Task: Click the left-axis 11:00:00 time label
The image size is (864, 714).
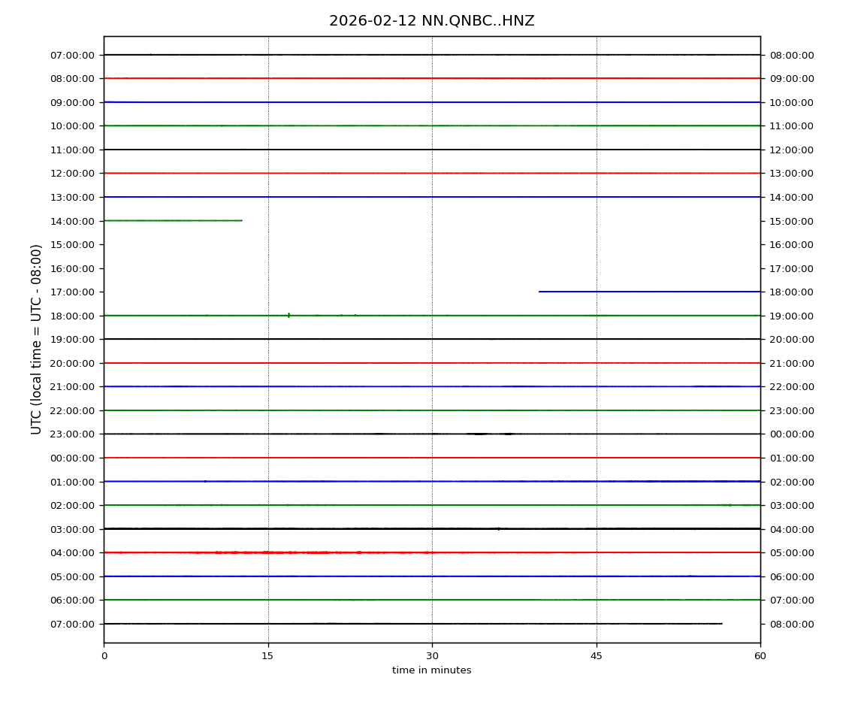Action: click(x=74, y=150)
